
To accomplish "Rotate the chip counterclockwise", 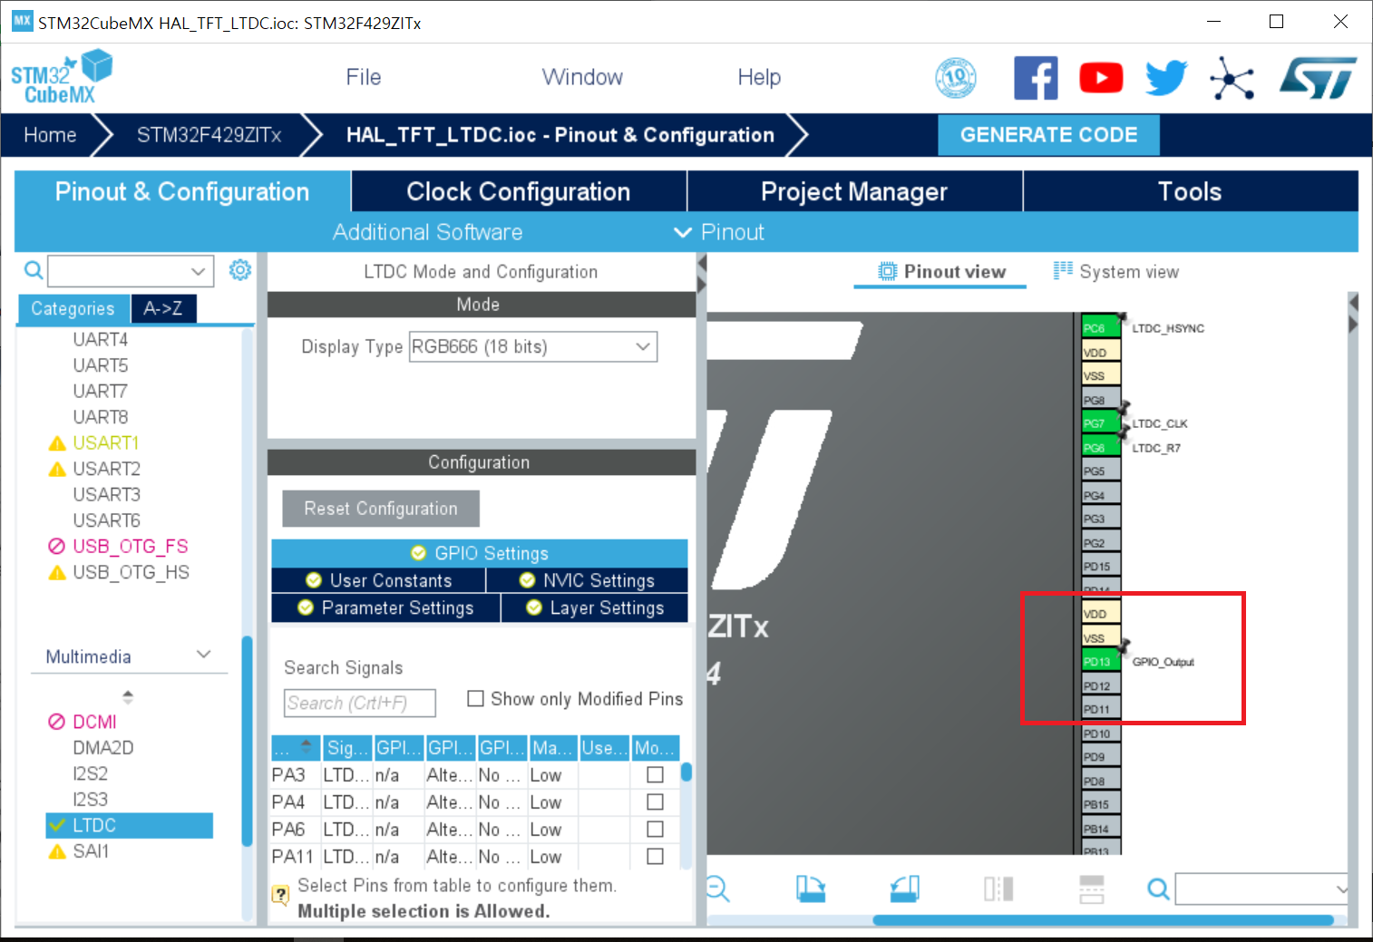I will tap(904, 889).
